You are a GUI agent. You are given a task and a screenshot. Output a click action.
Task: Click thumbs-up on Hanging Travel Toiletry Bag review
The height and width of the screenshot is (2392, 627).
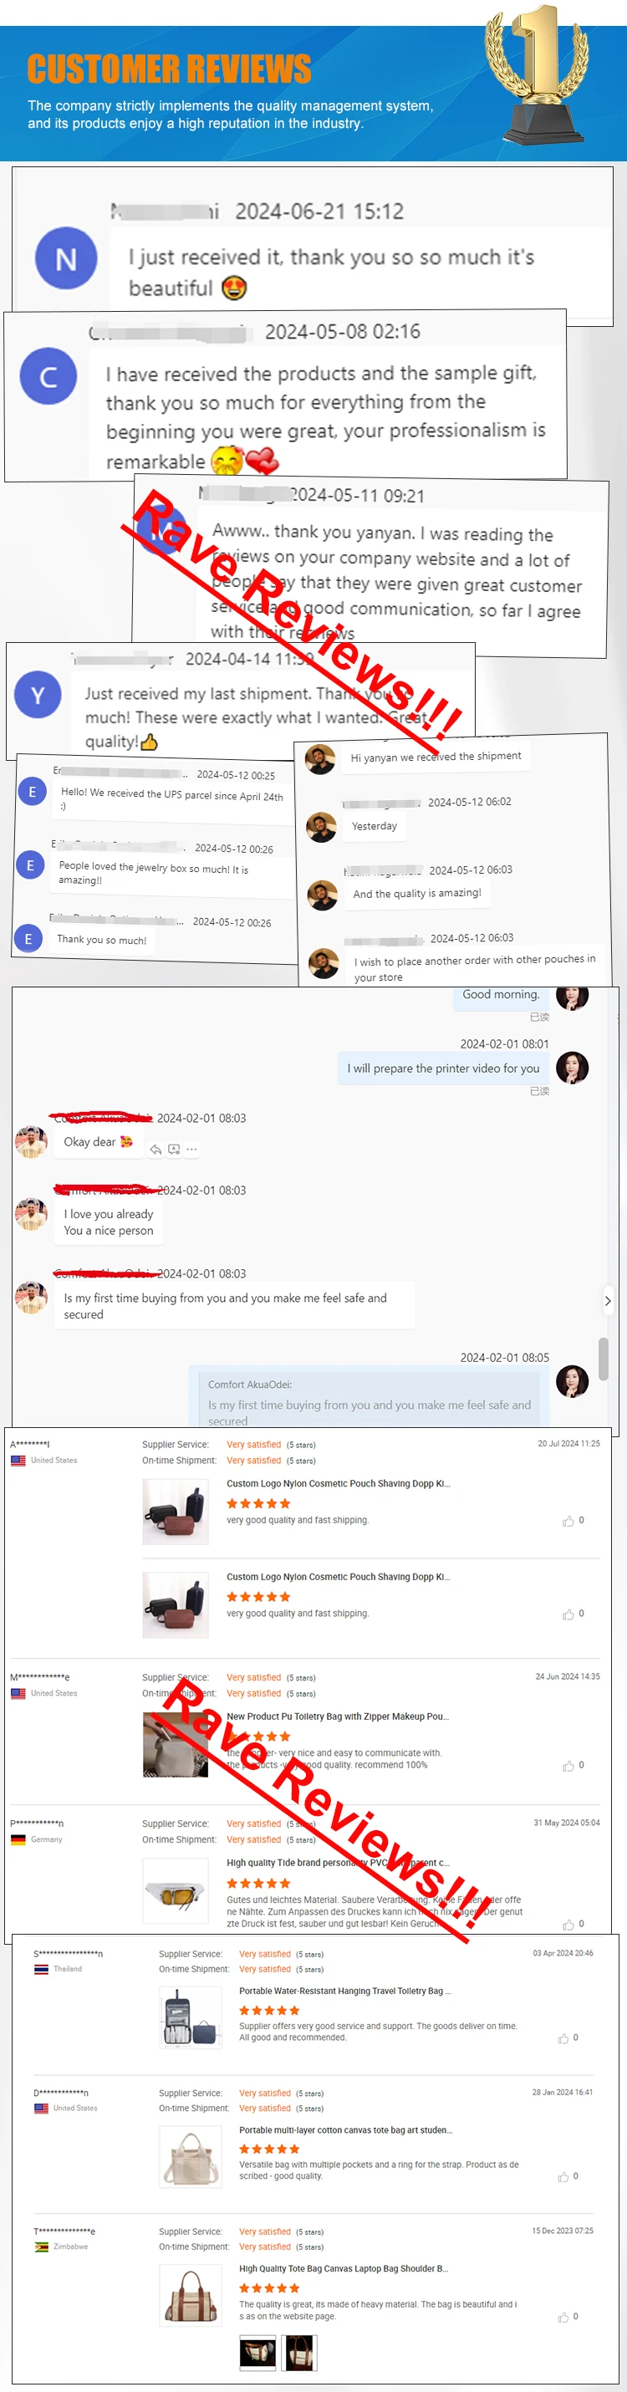(x=563, y=2038)
